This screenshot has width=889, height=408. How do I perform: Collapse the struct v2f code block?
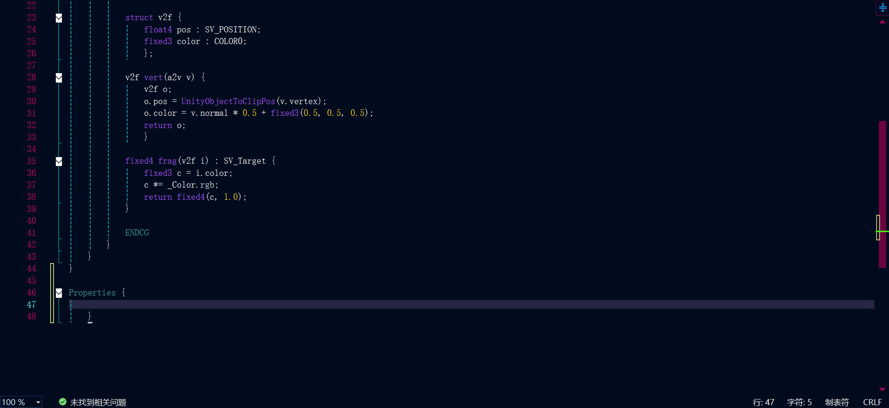point(59,18)
